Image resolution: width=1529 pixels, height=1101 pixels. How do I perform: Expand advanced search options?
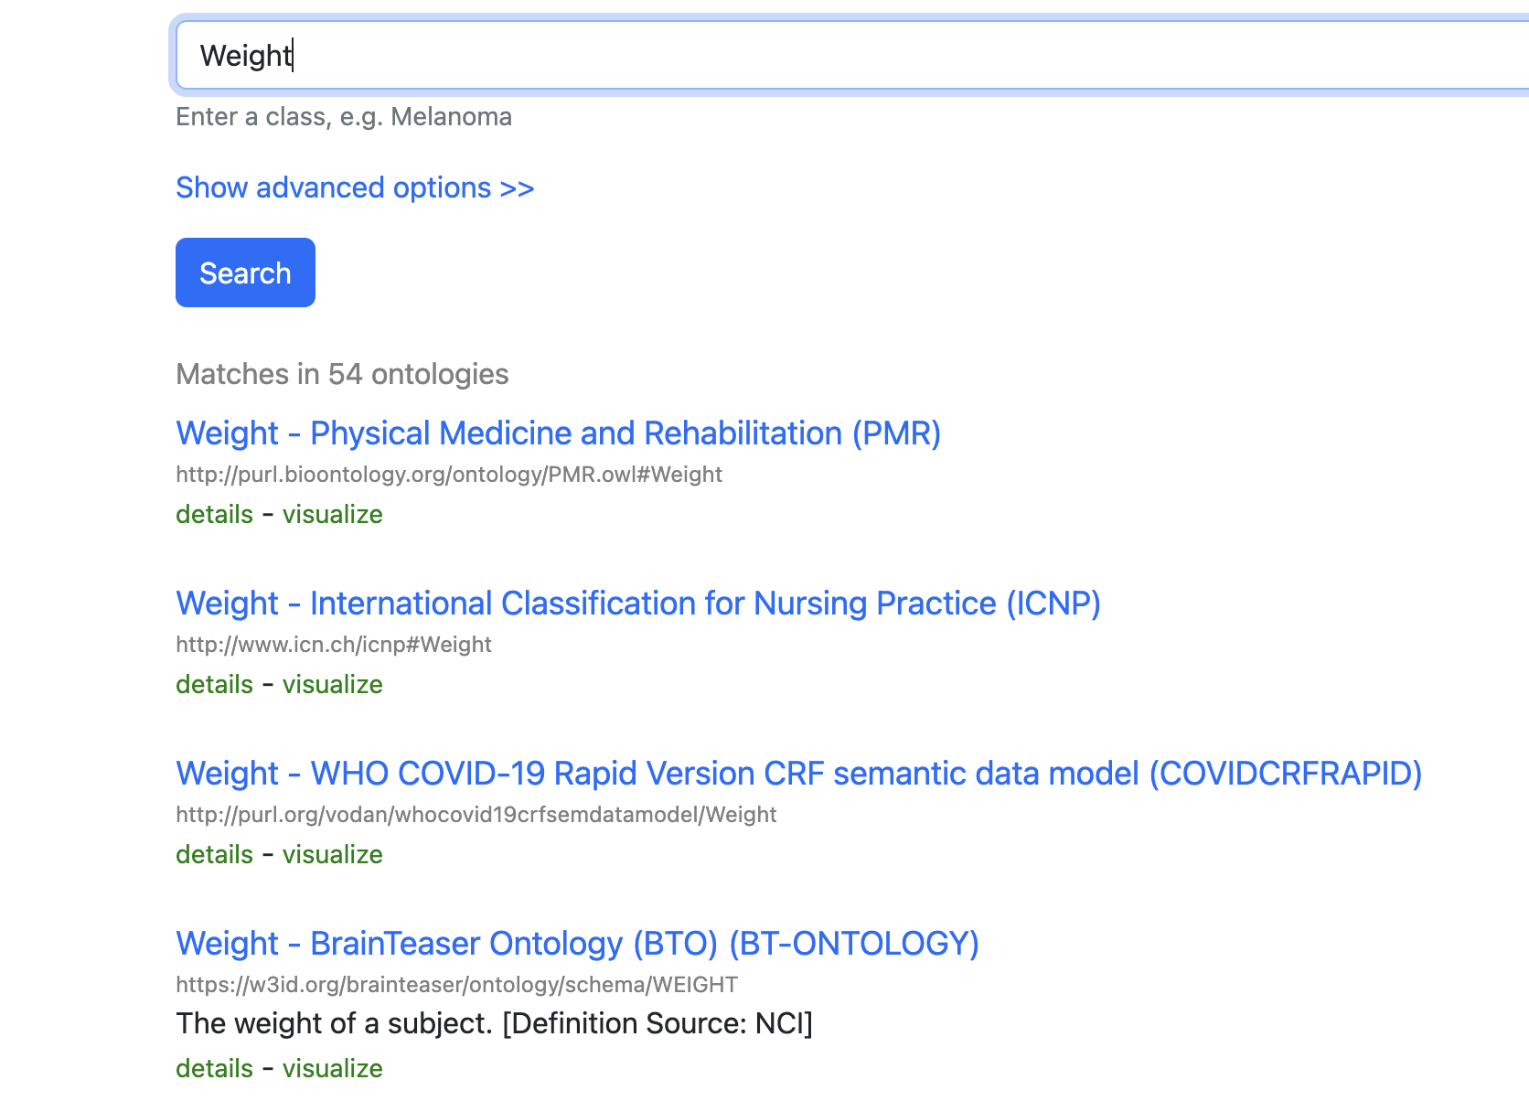pyautogui.click(x=355, y=187)
